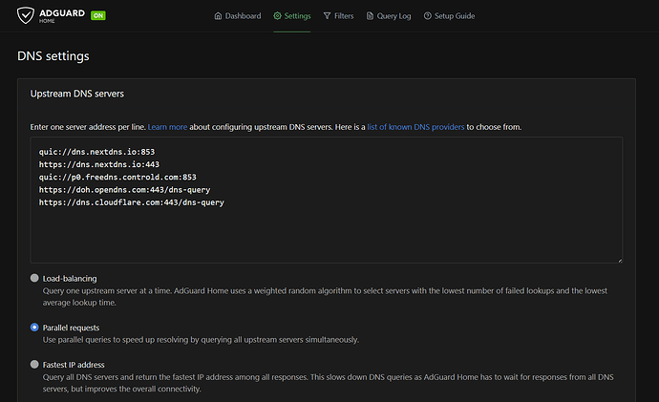The height and width of the screenshot is (402, 659).
Task: Grab the textarea resize handle corner
Action: click(620, 261)
